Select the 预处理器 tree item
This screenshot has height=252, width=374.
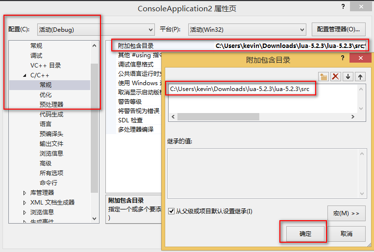click(51, 105)
